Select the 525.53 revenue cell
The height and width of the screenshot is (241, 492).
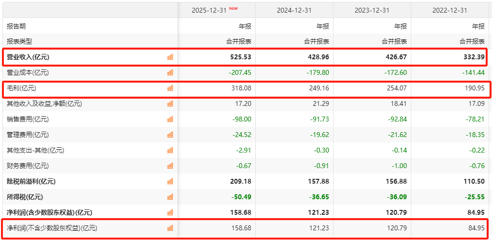click(x=241, y=57)
